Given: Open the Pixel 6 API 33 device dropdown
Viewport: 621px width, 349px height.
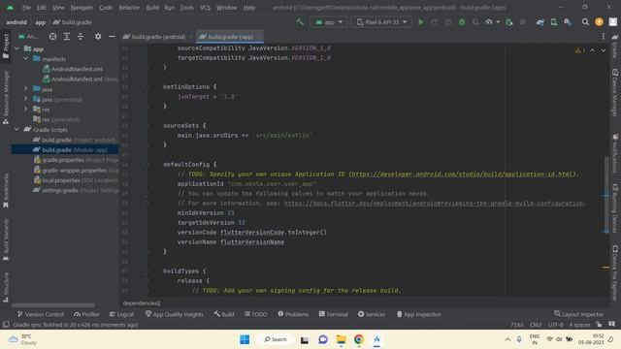Looking at the screenshot, I should click(x=381, y=22).
